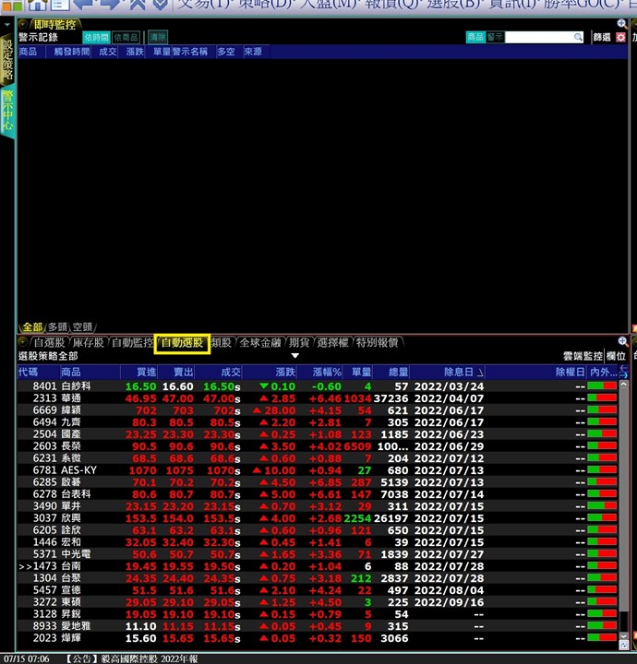
Task: Click scroll-up arrow of stock list
Action: pyautogui.click(x=623, y=385)
